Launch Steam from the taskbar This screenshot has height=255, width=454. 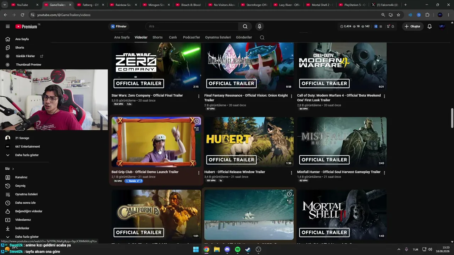[x=248, y=249]
